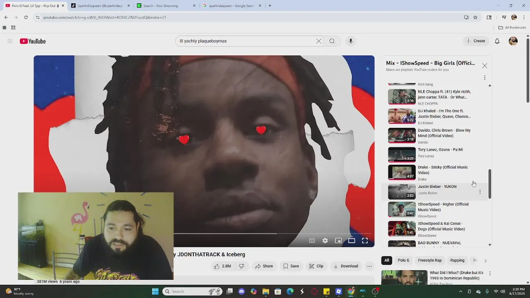The width and height of the screenshot is (530, 298).
Task: Open NLE Choppa Or What thumbnail
Action: 402,97
